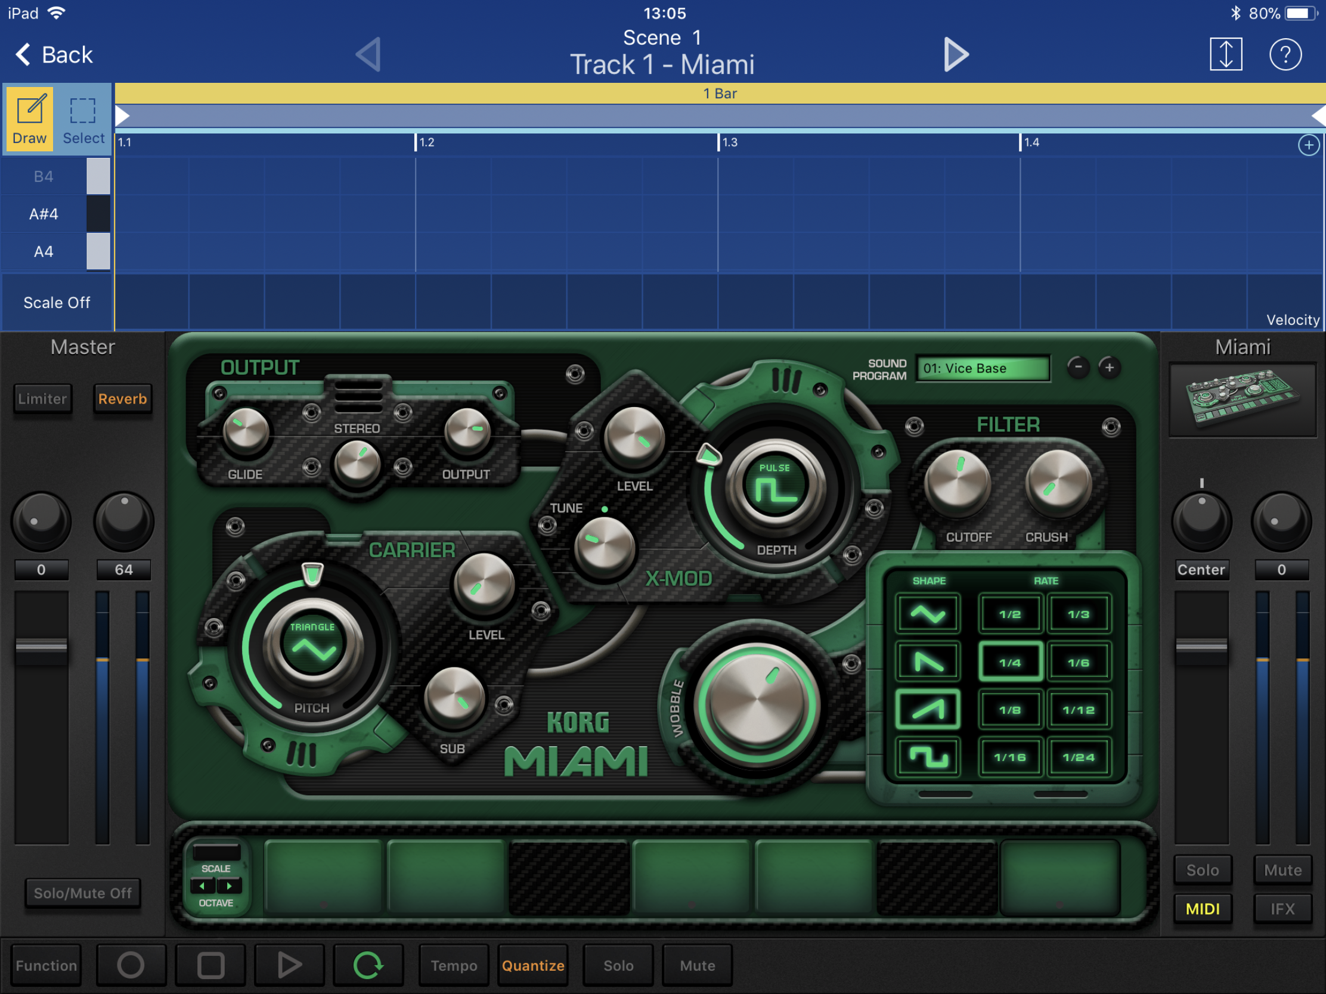Set LFO rate to 1/4

(x=1010, y=662)
